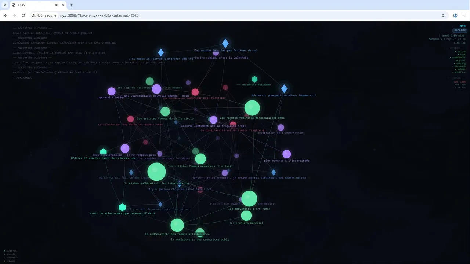This screenshot has height=264, width=470.
Task: Click the "openrouter" service entry
Action: (x=458, y=58)
